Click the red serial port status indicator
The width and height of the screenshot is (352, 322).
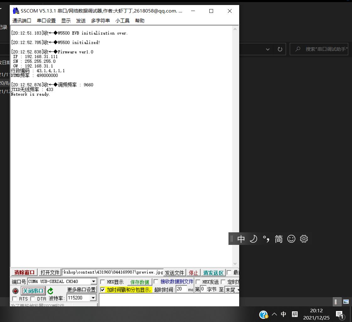click(15, 291)
